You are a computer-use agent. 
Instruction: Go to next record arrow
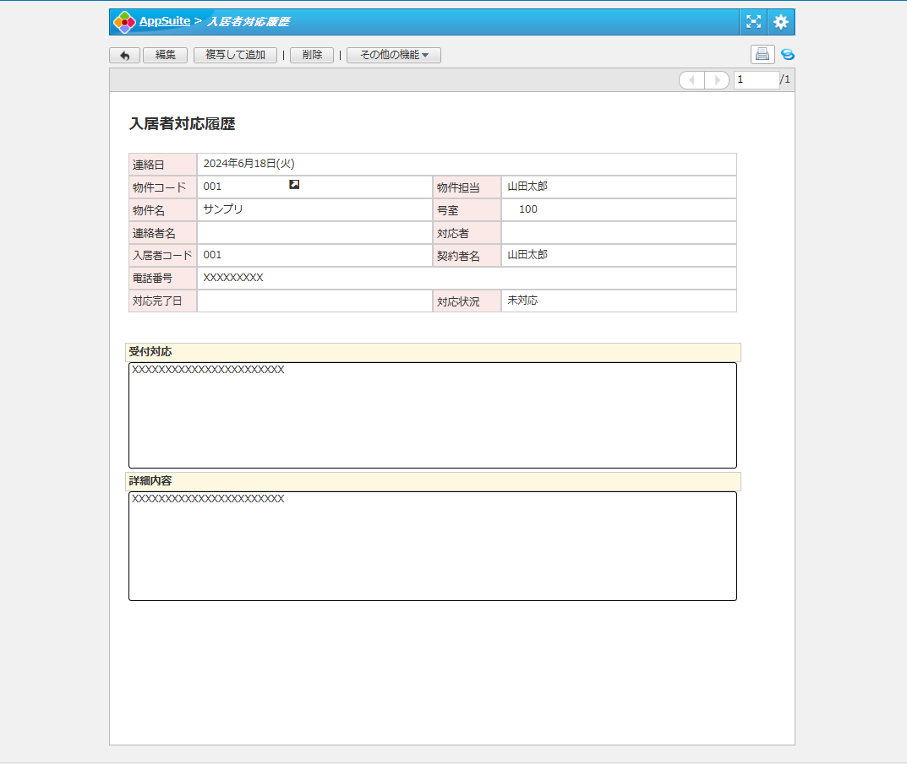(x=717, y=80)
